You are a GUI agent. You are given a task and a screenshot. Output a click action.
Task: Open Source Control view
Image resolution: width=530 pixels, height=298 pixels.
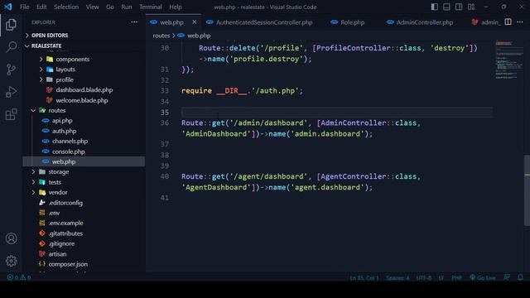pos(11,70)
